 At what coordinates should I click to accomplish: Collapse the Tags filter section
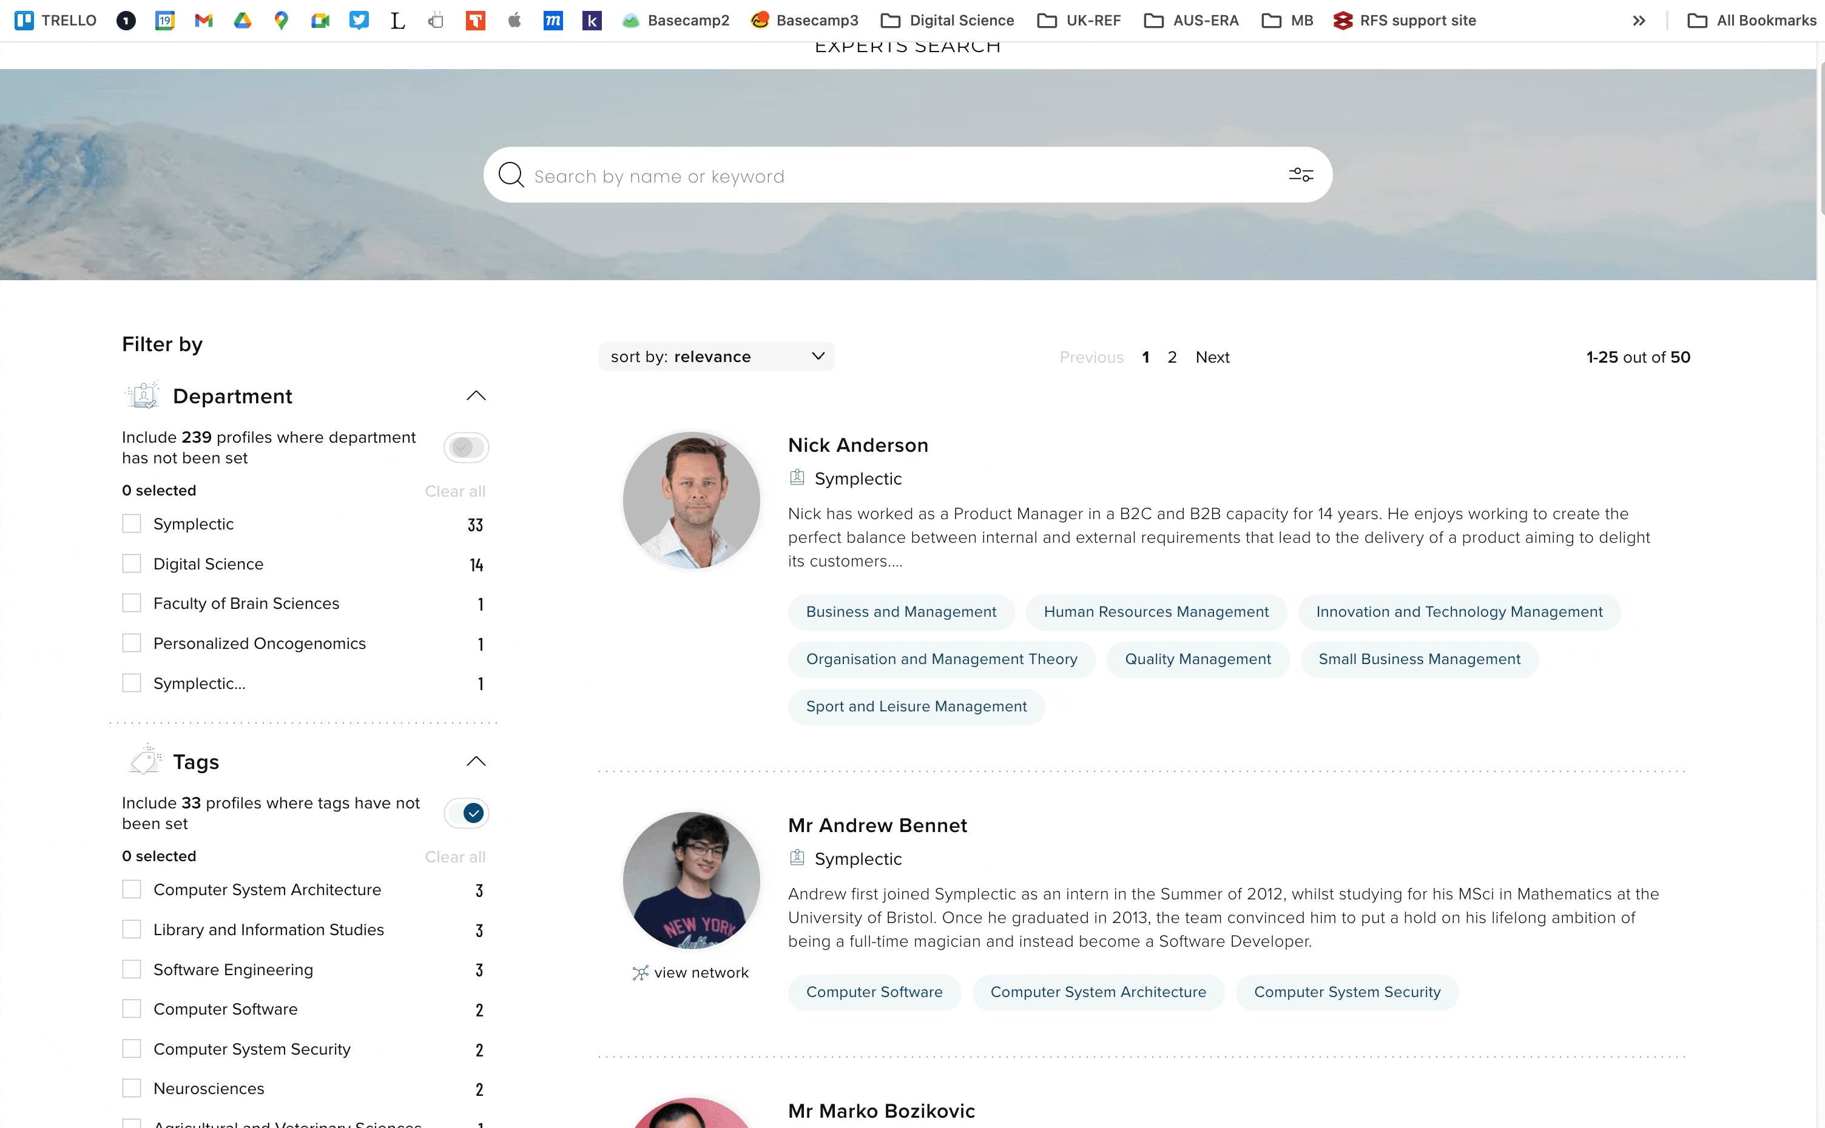coord(476,762)
